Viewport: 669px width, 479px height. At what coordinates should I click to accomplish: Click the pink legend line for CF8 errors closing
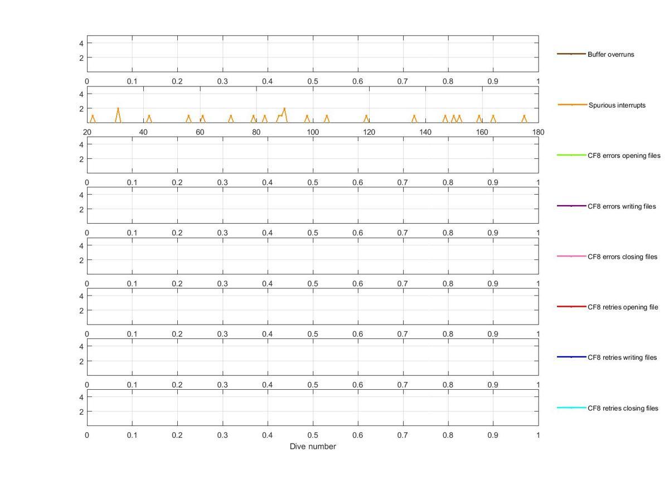[571, 257]
